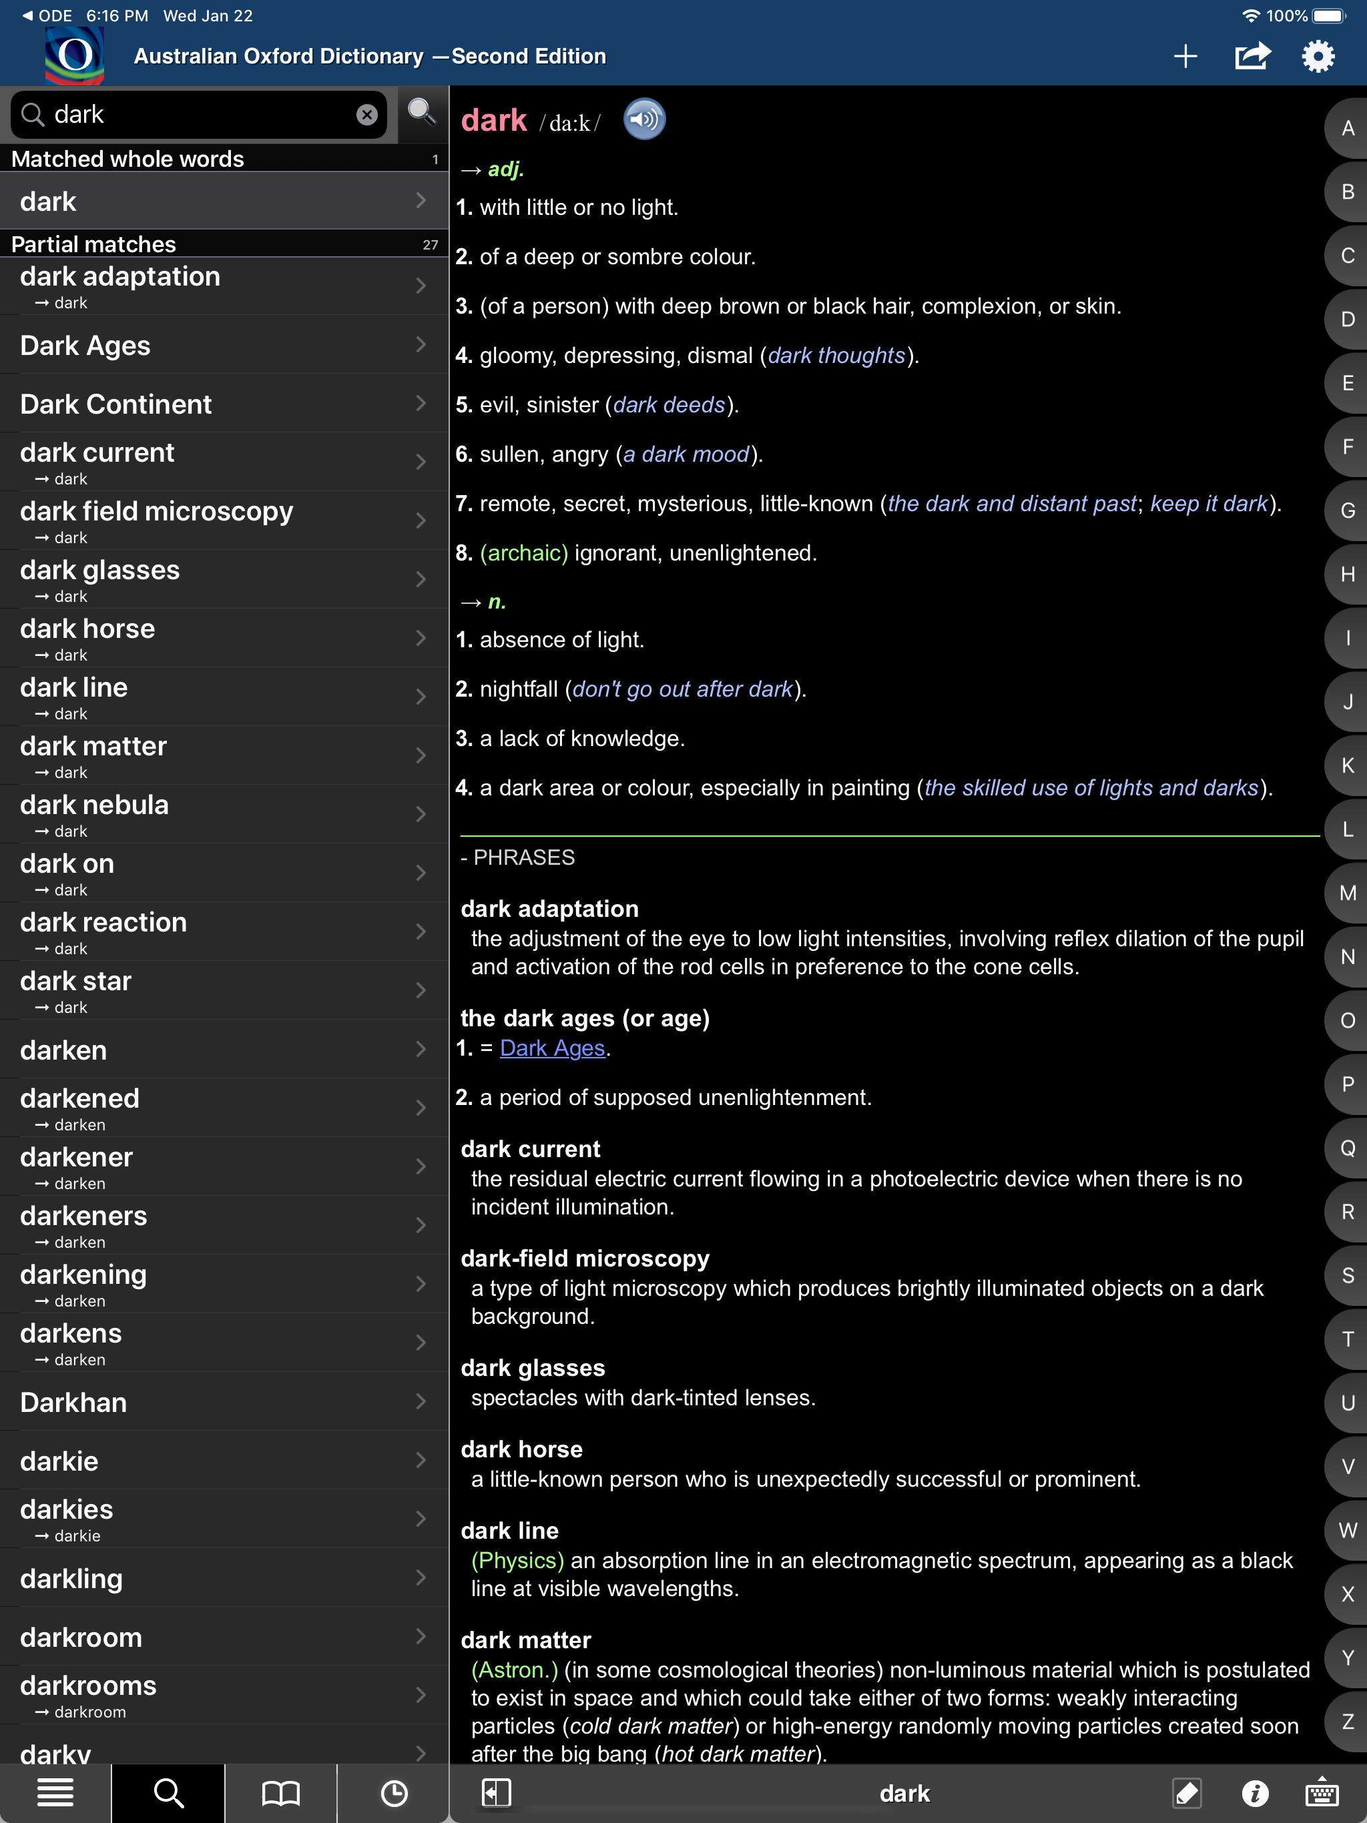Open the darkie entry

[224, 1461]
